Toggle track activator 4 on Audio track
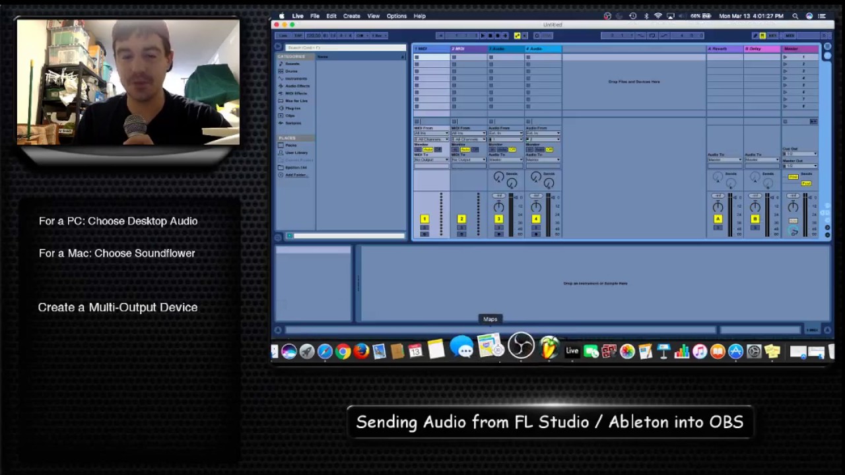 click(536, 219)
